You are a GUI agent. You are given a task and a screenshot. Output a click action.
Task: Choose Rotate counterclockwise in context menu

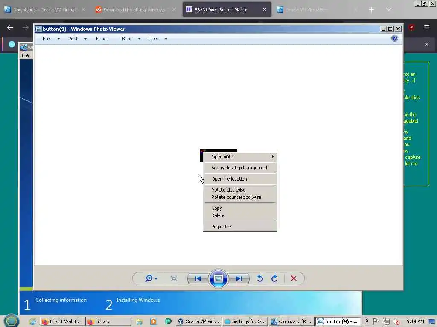[x=240, y=197]
